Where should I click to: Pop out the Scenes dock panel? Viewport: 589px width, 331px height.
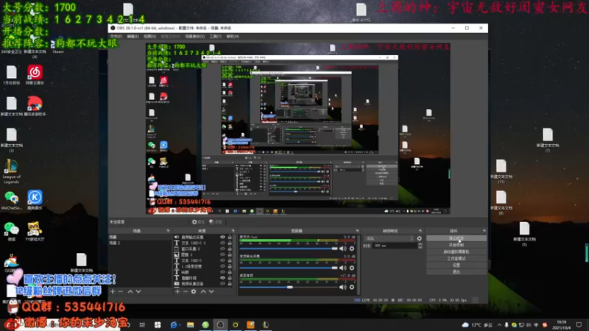click(x=168, y=231)
